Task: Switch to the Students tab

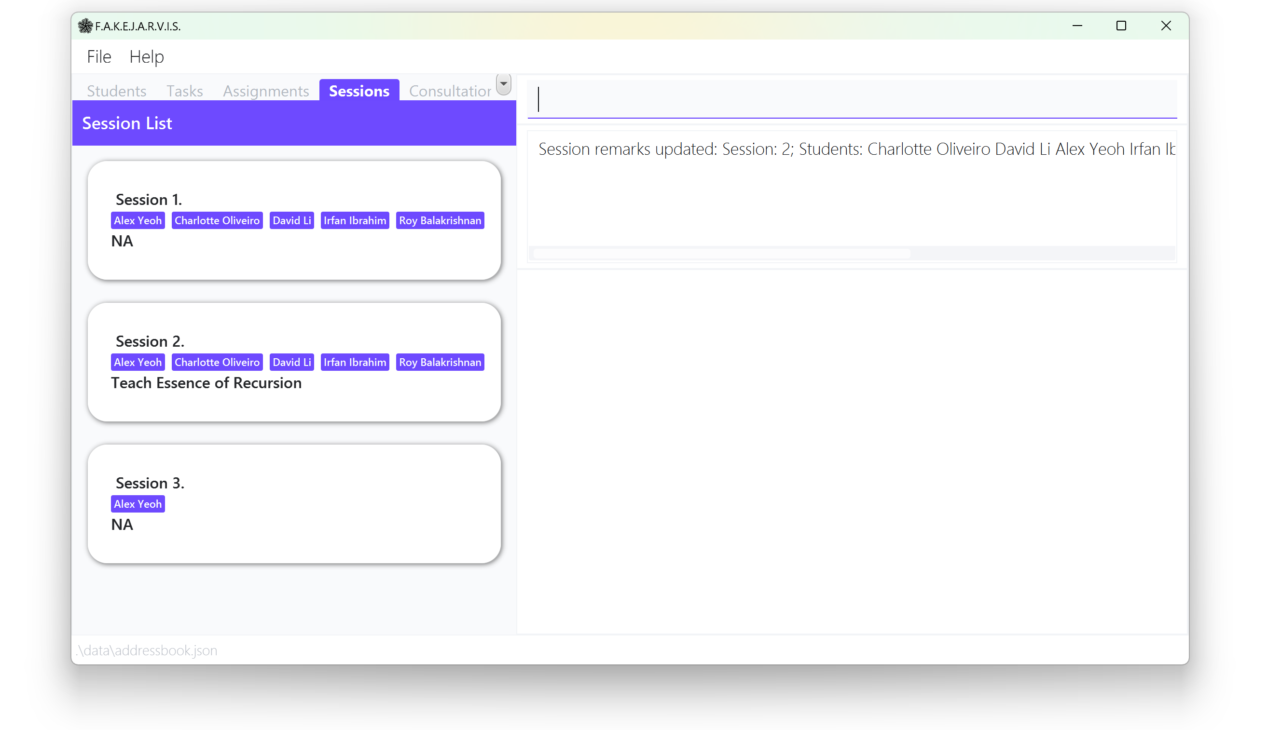Action: click(116, 91)
